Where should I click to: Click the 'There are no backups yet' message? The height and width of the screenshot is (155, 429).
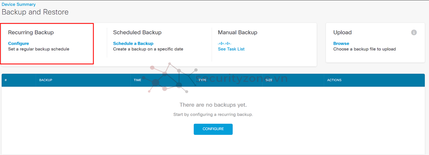213,105
